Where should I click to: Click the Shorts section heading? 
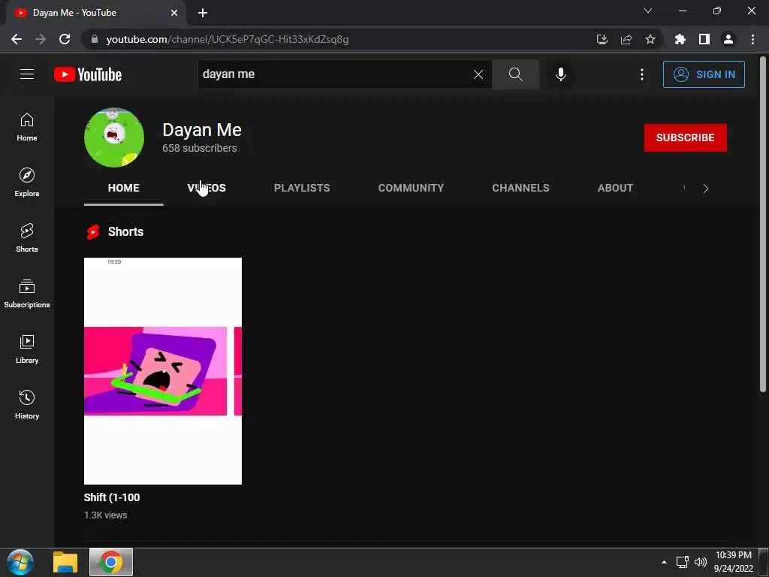pos(125,231)
